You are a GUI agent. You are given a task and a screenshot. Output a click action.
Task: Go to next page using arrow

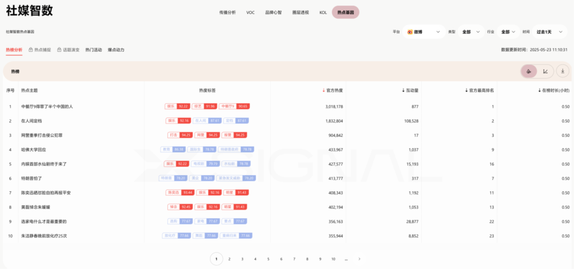359,259
